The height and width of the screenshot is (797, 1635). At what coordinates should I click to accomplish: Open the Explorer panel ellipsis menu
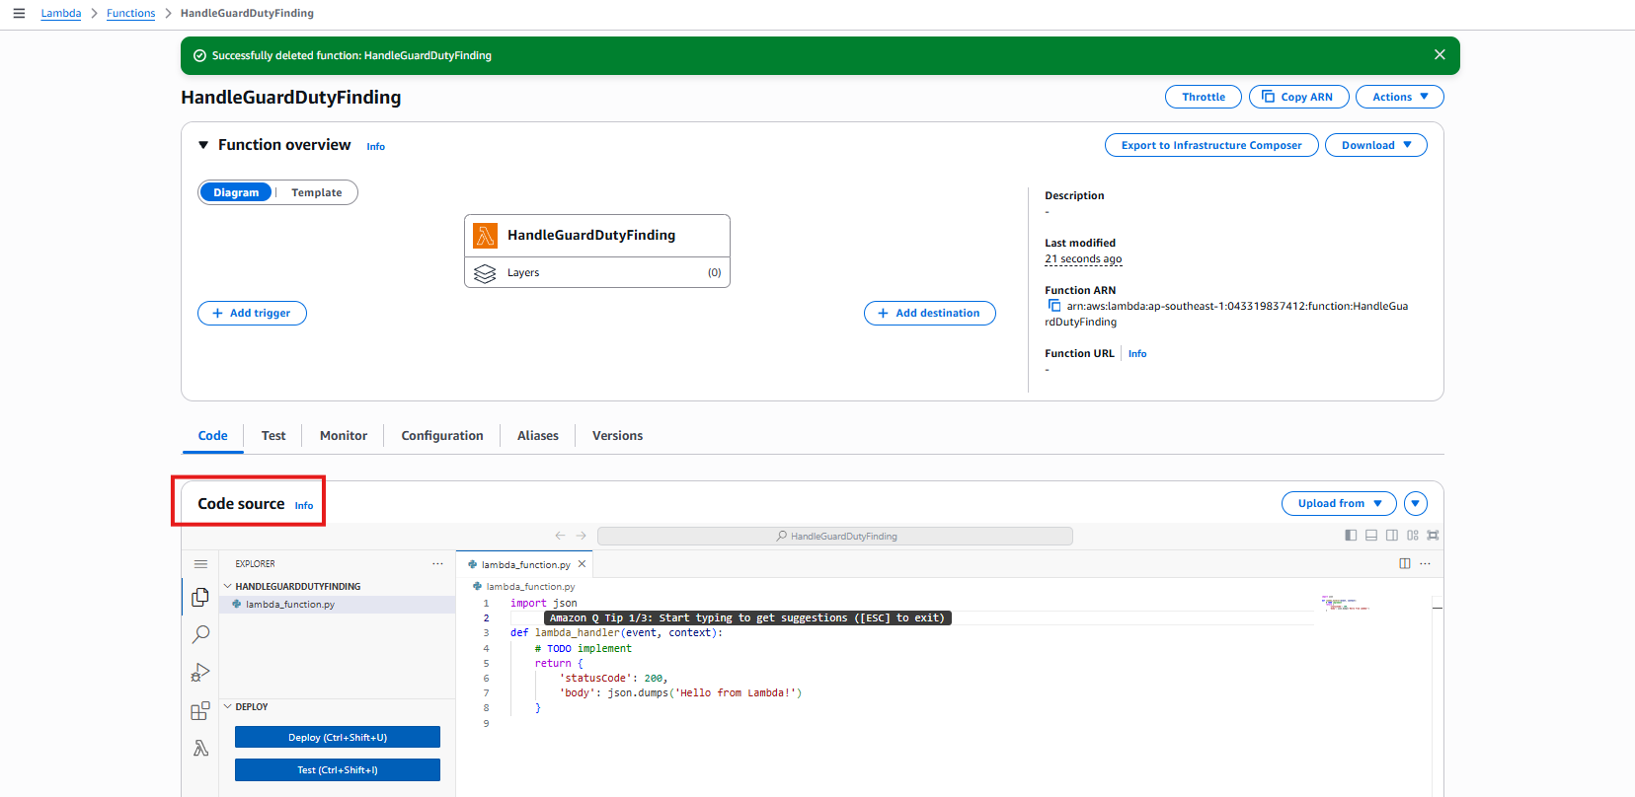click(437, 564)
